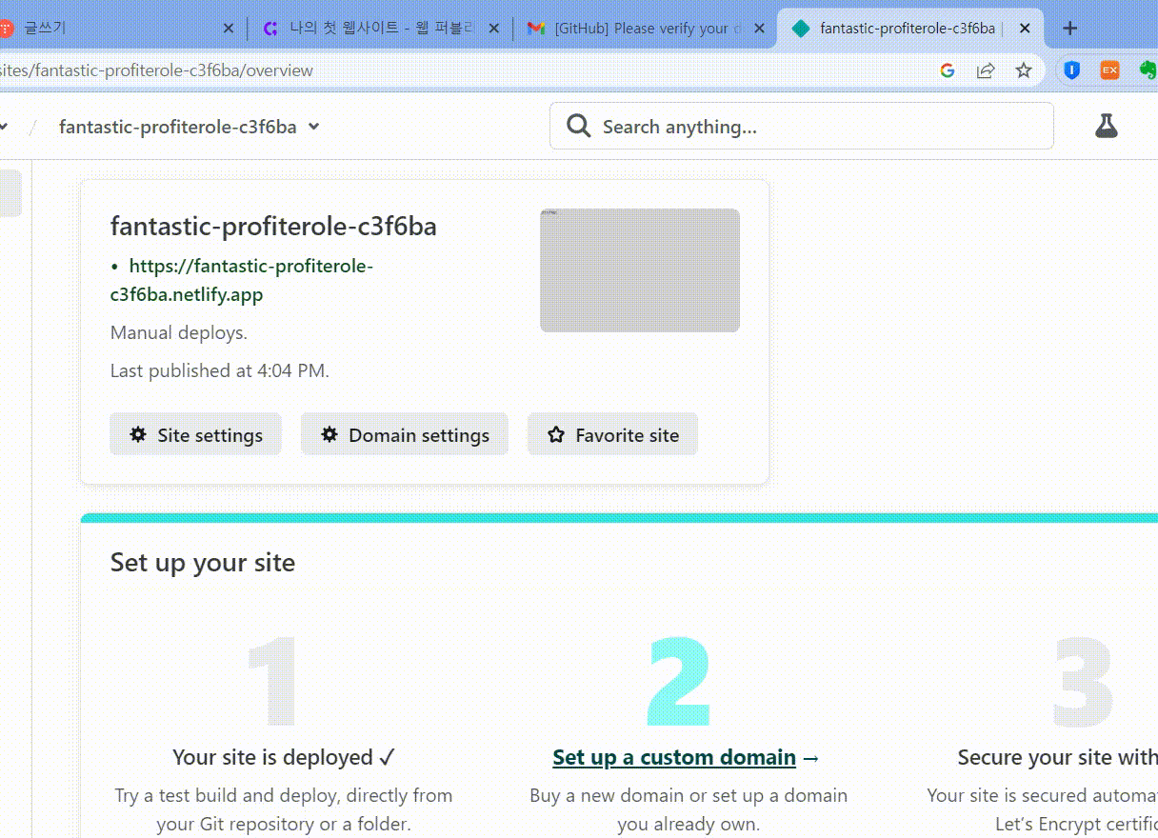
Task: Close the GitHub verify email tab
Action: click(759, 29)
